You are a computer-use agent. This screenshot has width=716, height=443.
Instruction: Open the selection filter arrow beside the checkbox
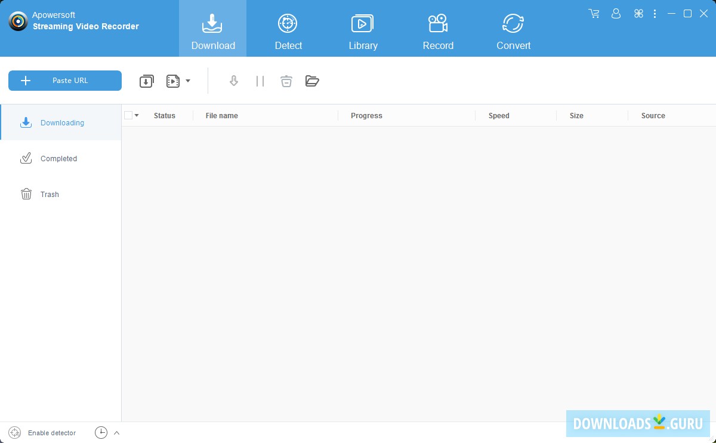pyautogui.click(x=136, y=115)
